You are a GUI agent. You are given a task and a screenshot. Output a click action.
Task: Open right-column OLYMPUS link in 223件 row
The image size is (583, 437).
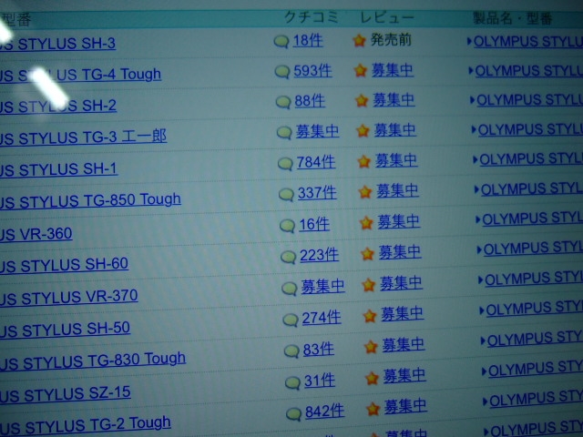533,248
